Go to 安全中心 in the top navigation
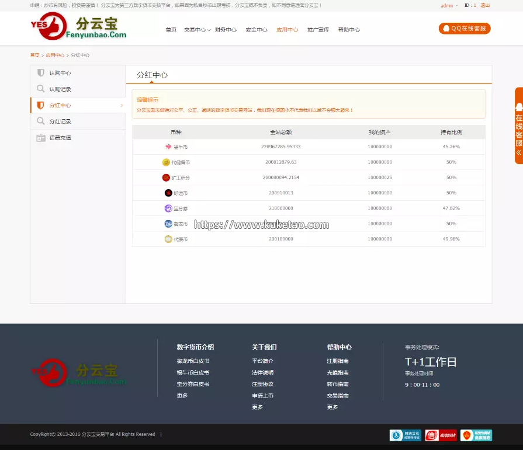Screen dimensions: 523x450 click(257, 30)
